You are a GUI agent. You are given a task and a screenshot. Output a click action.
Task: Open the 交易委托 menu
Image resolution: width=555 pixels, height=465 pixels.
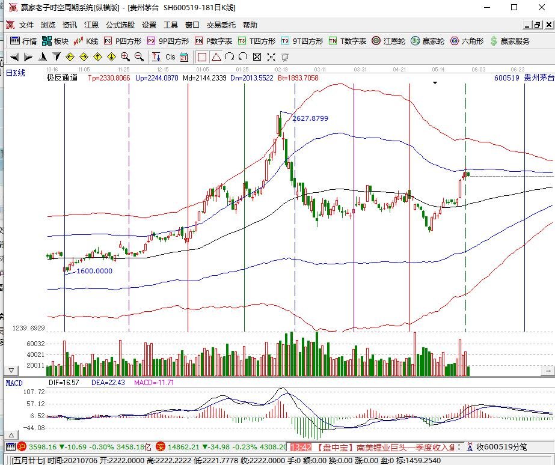[221, 25]
